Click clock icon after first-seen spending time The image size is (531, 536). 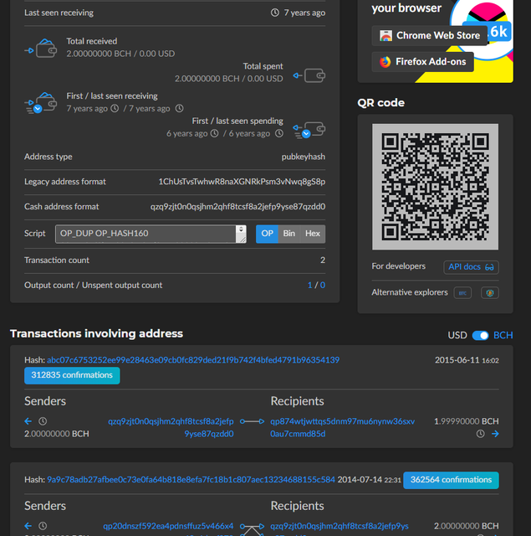coord(214,133)
